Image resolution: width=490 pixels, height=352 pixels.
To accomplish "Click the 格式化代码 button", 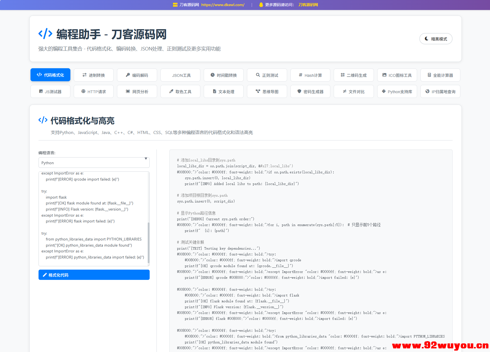I will coord(94,275).
